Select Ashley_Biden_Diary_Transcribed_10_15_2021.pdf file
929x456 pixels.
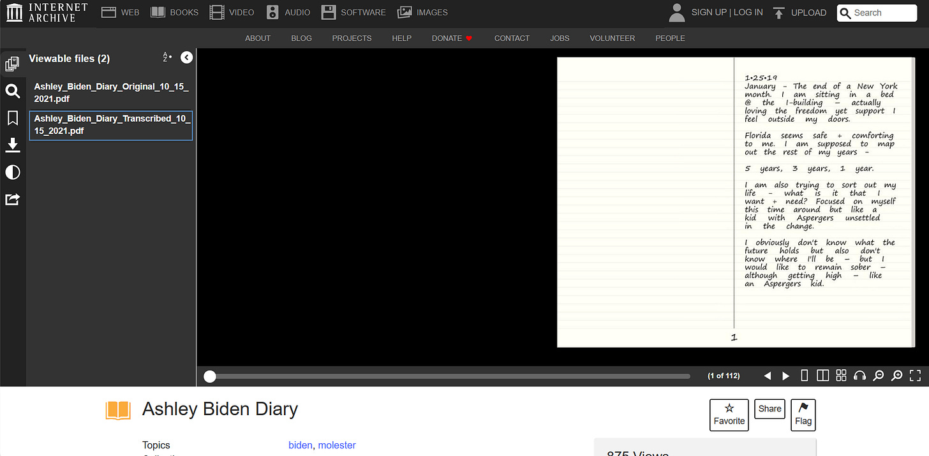click(111, 125)
